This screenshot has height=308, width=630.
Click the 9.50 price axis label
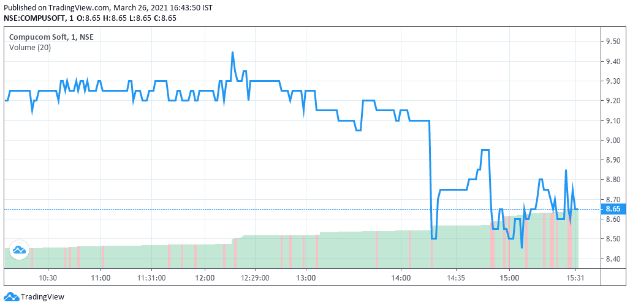(613, 41)
